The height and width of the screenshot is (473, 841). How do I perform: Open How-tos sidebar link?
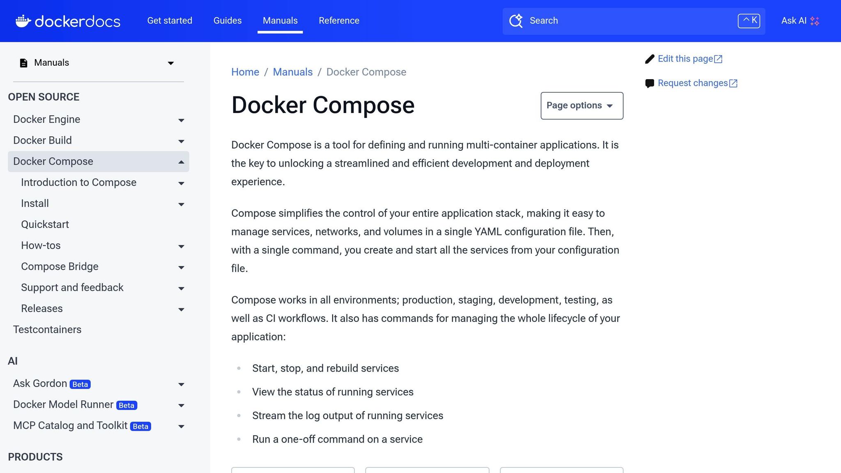[41, 245]
